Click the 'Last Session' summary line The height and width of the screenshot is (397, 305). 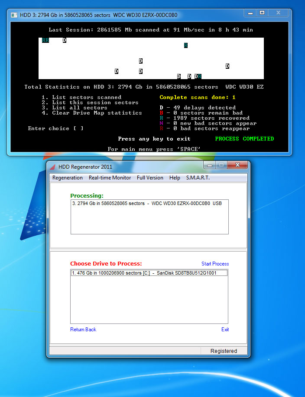pyautogui.click(x=151, y=30)
